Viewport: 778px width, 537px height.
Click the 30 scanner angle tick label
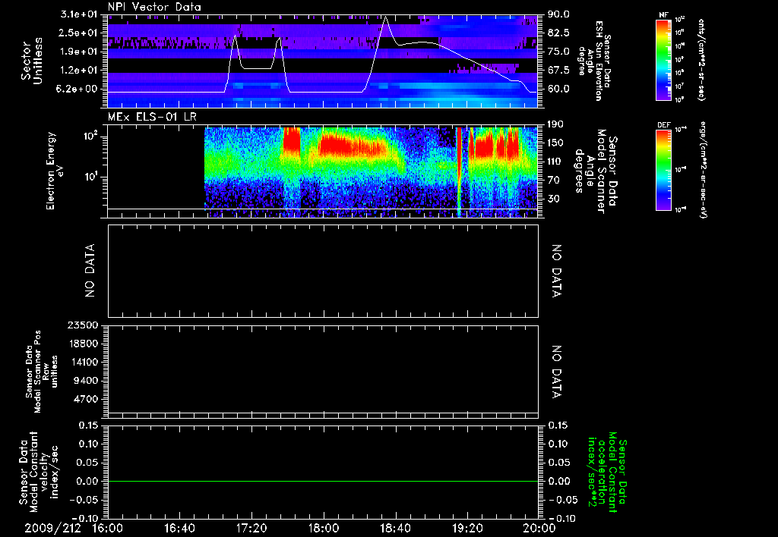[x=554, y=199]
